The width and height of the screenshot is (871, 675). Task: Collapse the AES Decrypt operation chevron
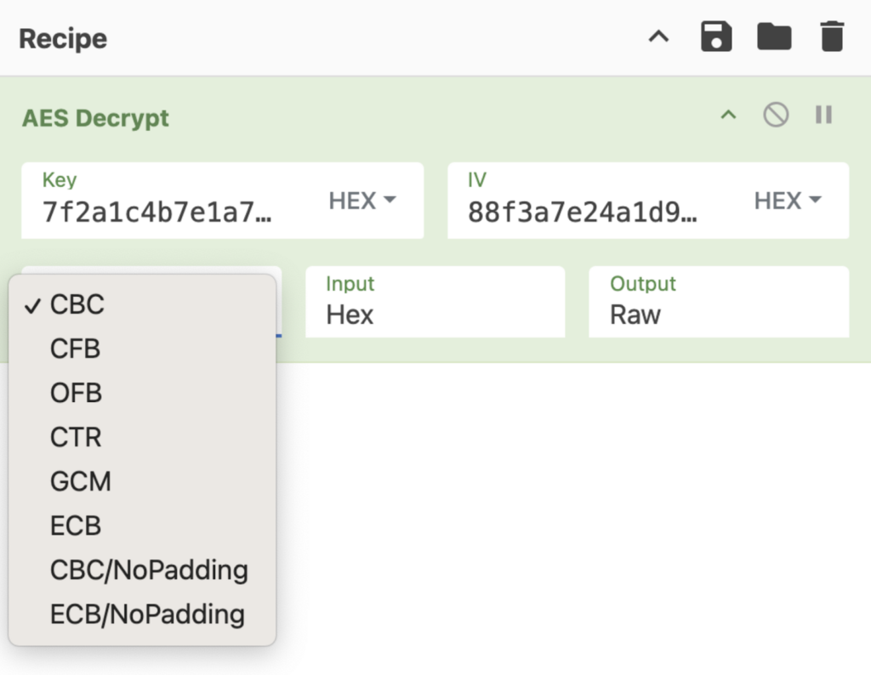pos(728,116)
